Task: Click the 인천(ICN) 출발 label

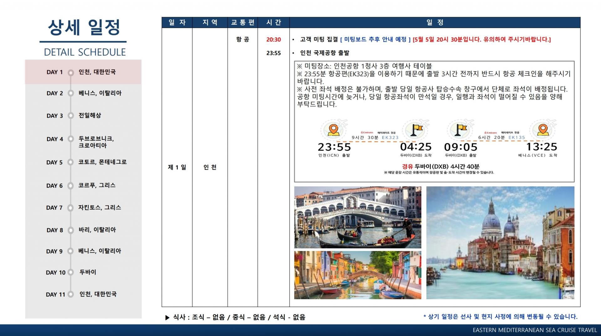Action: coord(334,155)
